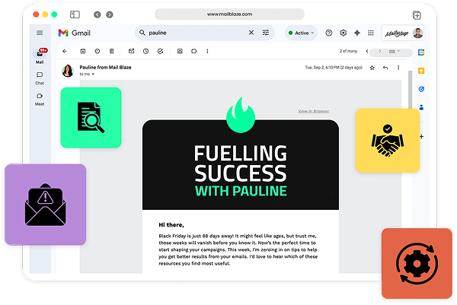This screenshot has width=457, height=305.
Task: Delete this email with the trash icon
Action: (112, 51)
